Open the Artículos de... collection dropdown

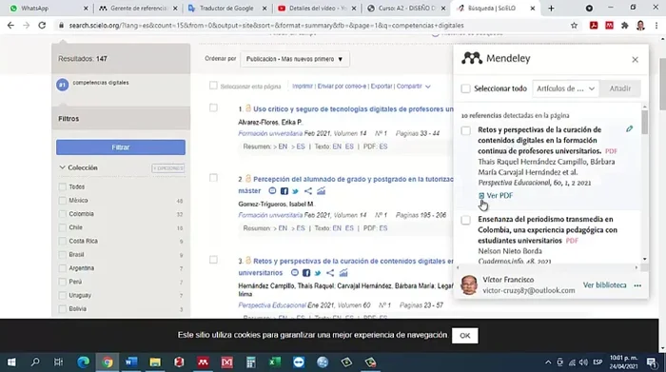[x=565, y=88]
